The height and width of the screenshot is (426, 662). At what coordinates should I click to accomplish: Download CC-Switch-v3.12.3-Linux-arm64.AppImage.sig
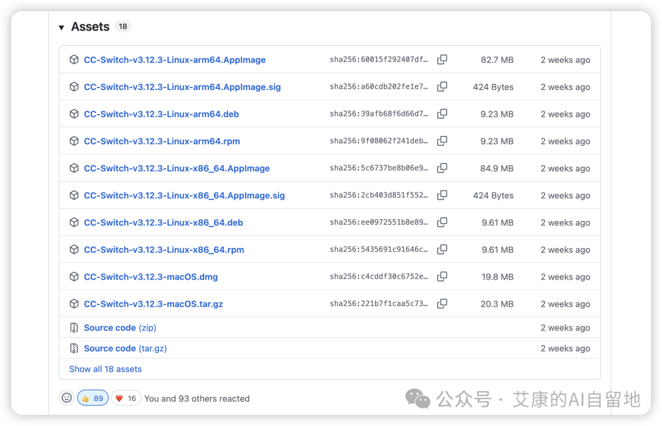click(x=183, y=87)
